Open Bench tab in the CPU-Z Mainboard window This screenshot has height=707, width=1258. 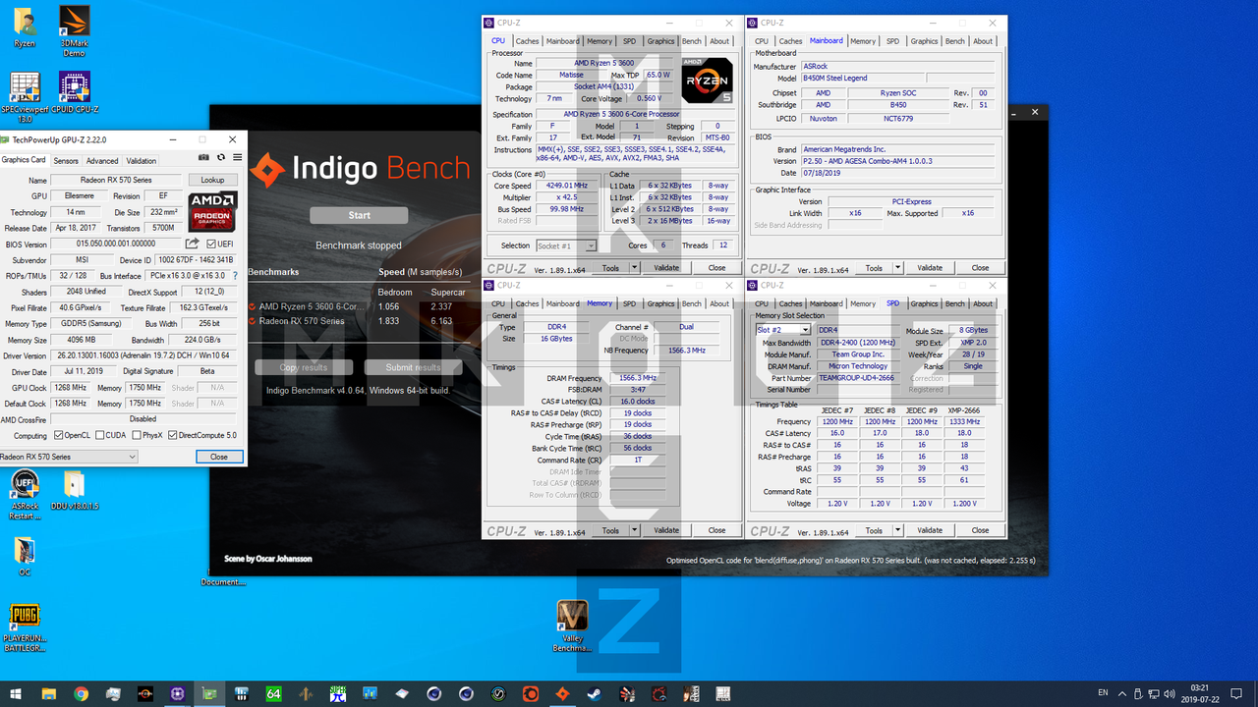point(955,41)
